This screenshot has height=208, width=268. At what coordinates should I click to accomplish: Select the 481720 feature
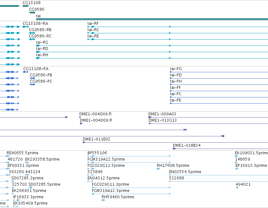pyautogui.click(x=15, y=159)
